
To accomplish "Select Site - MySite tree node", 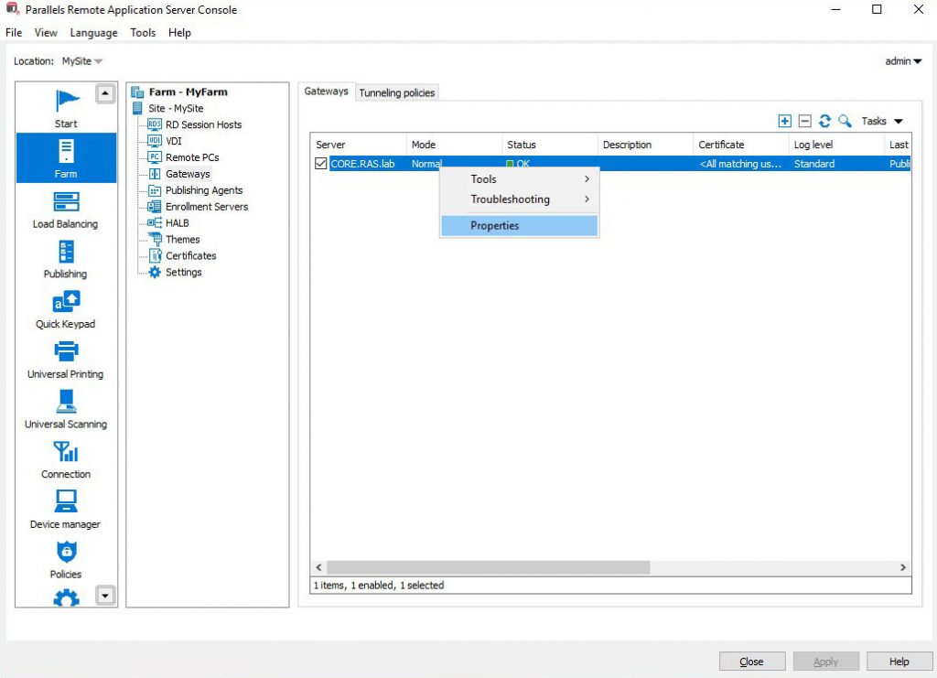I will (176, 108).
